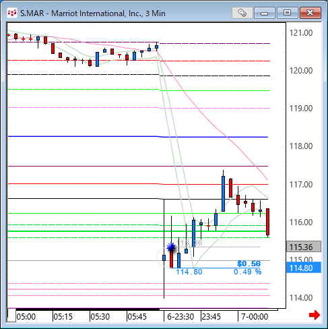
Task: Click the blue star trade marker
Action: [171, 247]
